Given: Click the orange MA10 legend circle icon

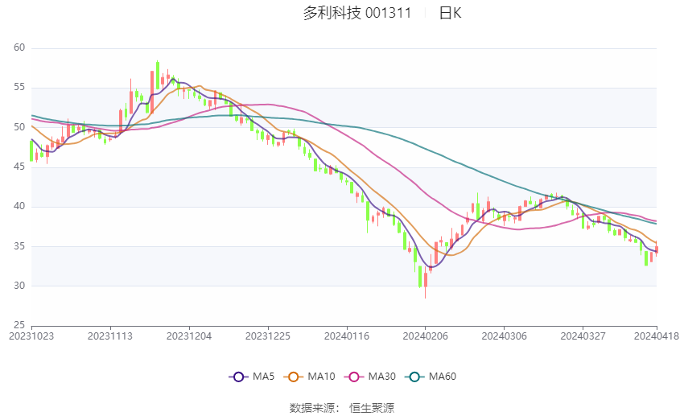Looking at the screenshot, I should click(x=293, y=377).
